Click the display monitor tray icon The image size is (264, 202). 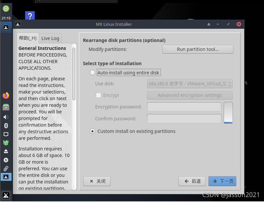point(6,134)
